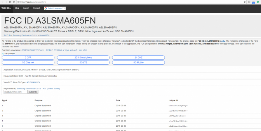Click the A3L grantee code link

click(x=223, y=41)
